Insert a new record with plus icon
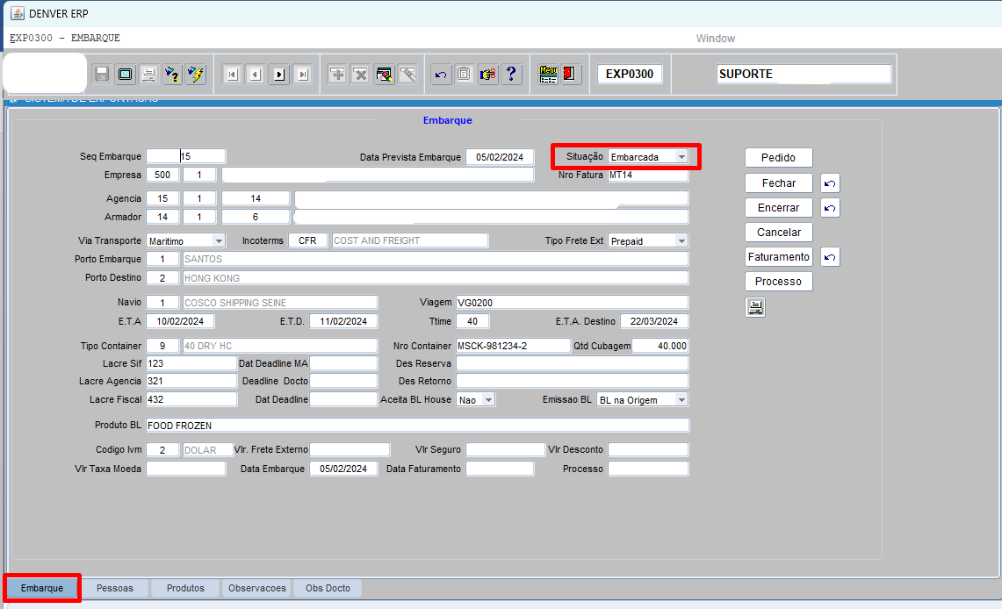This screenshot has width=1002, height=609. coord(337,75)
